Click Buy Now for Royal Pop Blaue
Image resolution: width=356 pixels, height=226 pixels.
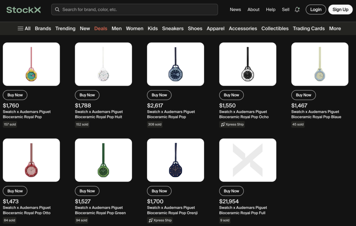[x=304, y=95]
